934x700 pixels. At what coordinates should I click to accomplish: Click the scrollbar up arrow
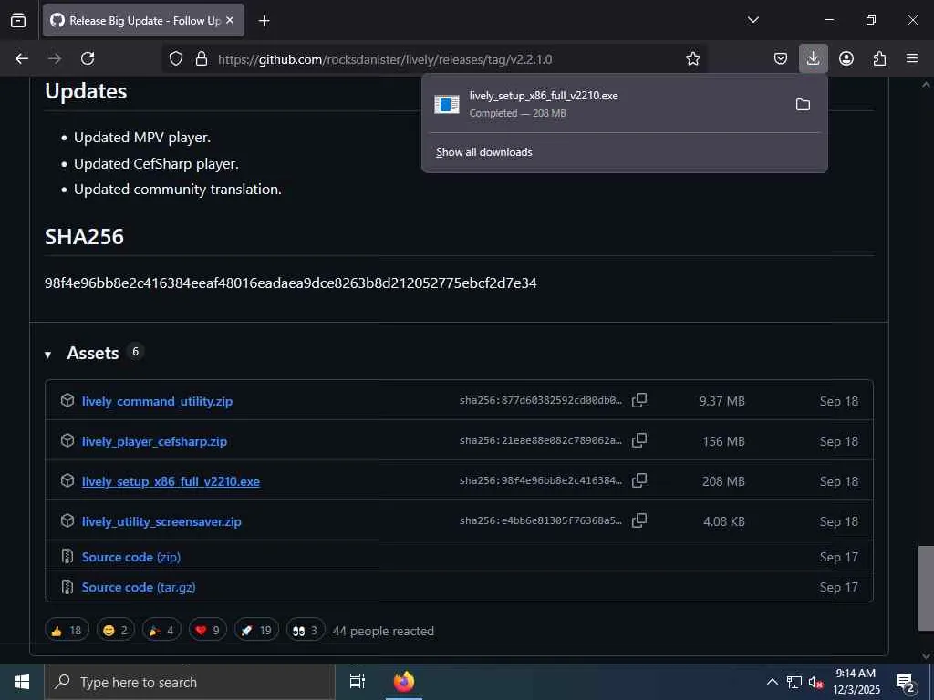point(926,85)
